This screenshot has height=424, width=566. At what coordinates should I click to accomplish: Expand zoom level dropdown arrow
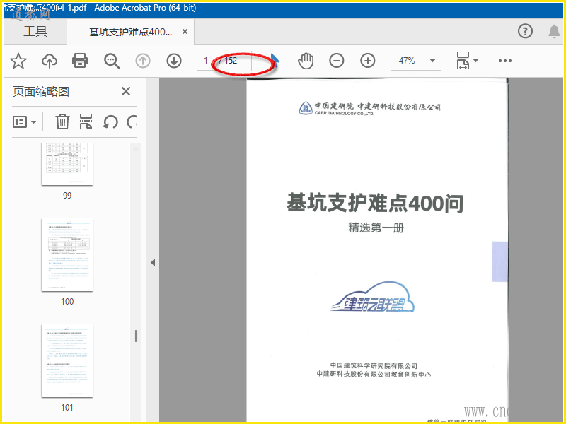(x=432, y=61)
